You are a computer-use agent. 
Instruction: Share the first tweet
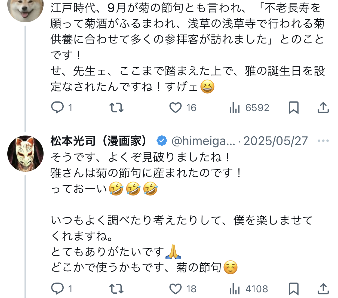click(323, 107)
